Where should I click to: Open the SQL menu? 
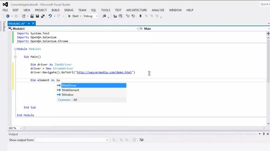[94, 10]
